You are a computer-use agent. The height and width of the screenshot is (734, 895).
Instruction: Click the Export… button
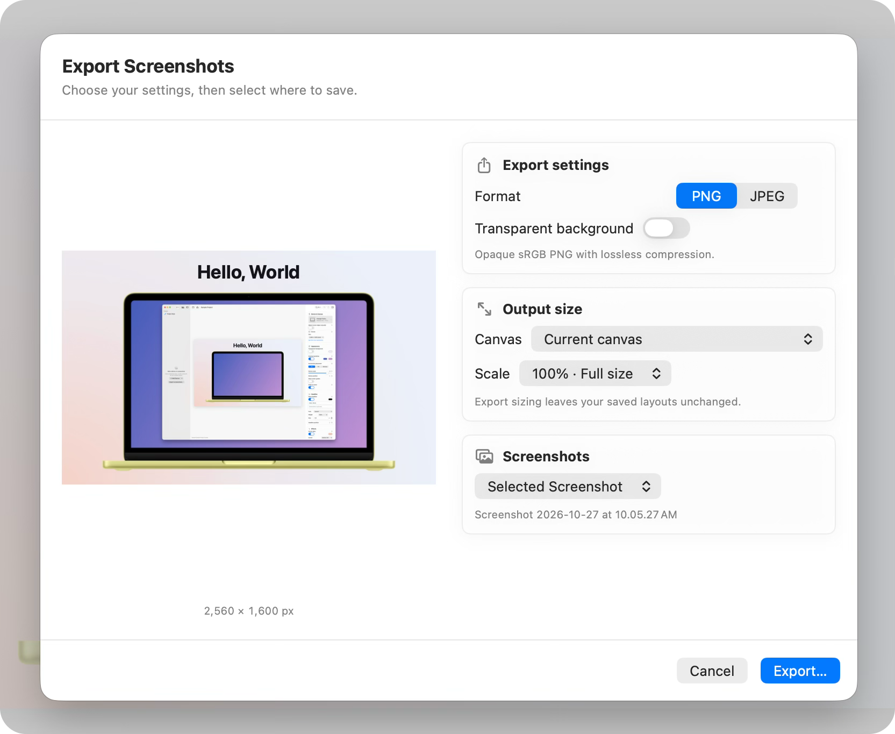point(800,671)
